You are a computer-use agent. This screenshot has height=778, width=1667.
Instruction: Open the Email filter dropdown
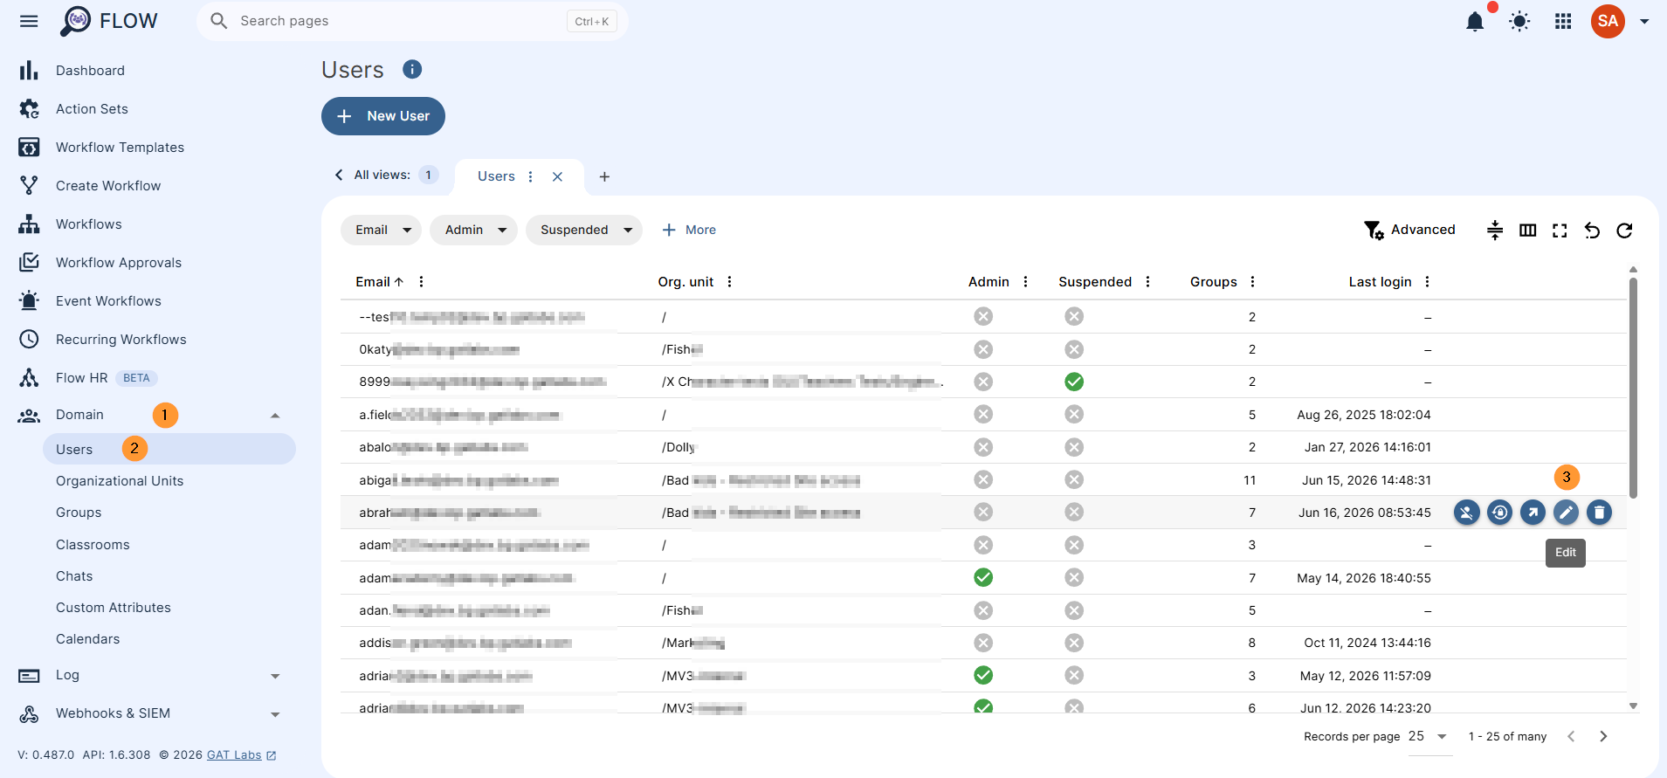(x=382, y=230)
